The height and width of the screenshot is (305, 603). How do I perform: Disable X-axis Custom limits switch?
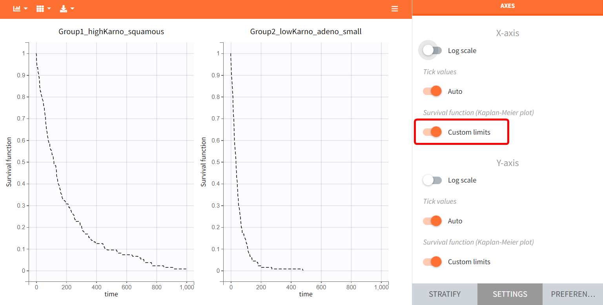point(432,132)
